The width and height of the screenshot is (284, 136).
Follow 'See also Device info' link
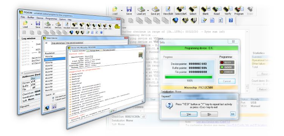[213, 122]
